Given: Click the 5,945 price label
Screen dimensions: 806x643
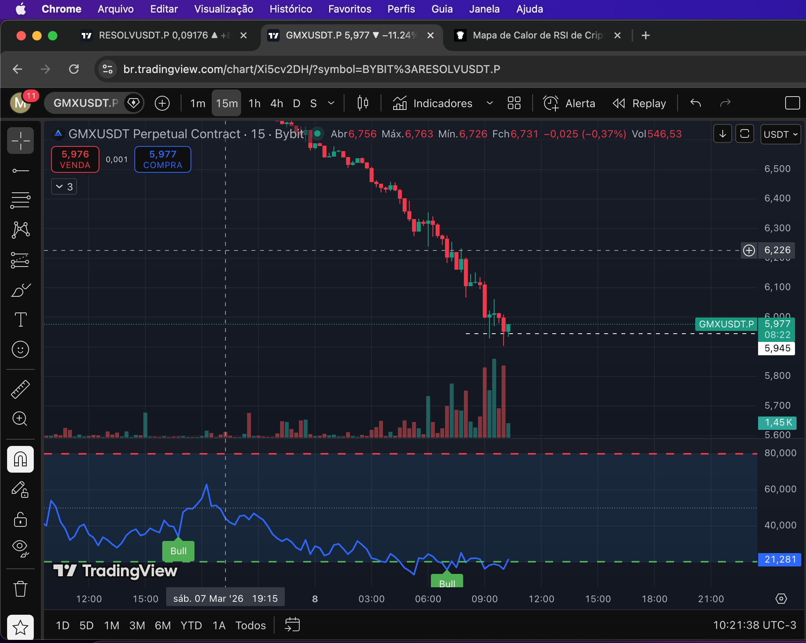Looking at the screenshot, I should pos(777,348).
